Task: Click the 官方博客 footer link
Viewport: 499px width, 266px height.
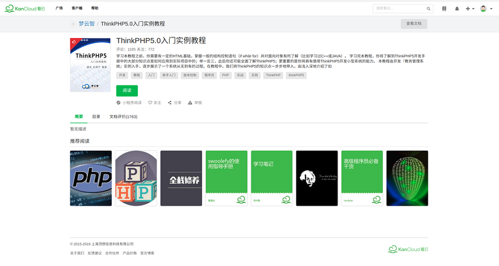Action: click(147, 254)
